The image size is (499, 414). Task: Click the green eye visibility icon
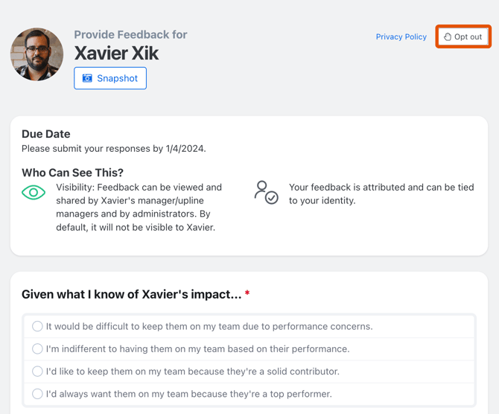coord(34,193)
